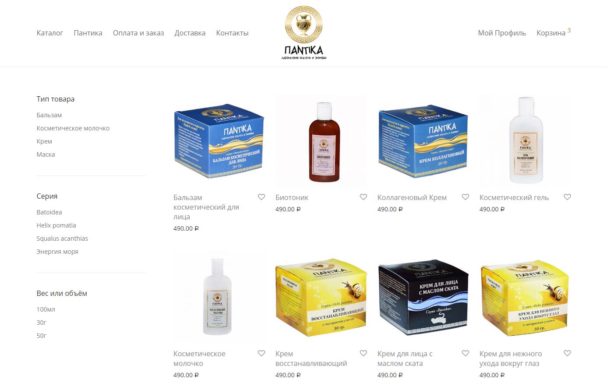607x386 pixels.
Task: Add Коллагеновый Крем to wishlist via heart
Action: [x=466, y=197]
